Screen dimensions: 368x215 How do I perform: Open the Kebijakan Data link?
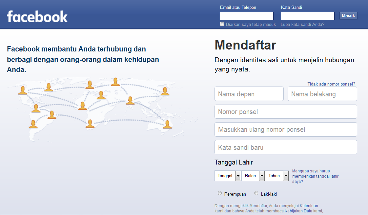[298, 211]
